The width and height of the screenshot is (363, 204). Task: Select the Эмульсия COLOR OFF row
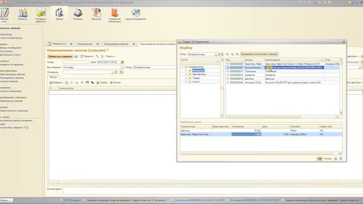(282, 82)
